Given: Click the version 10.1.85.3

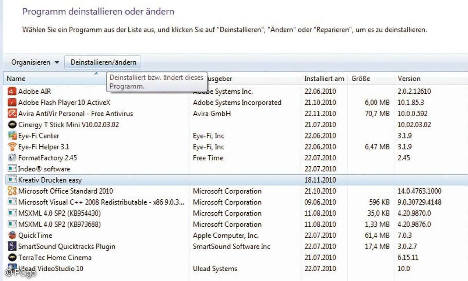Looking at the screenshot, I should point(411,103).
